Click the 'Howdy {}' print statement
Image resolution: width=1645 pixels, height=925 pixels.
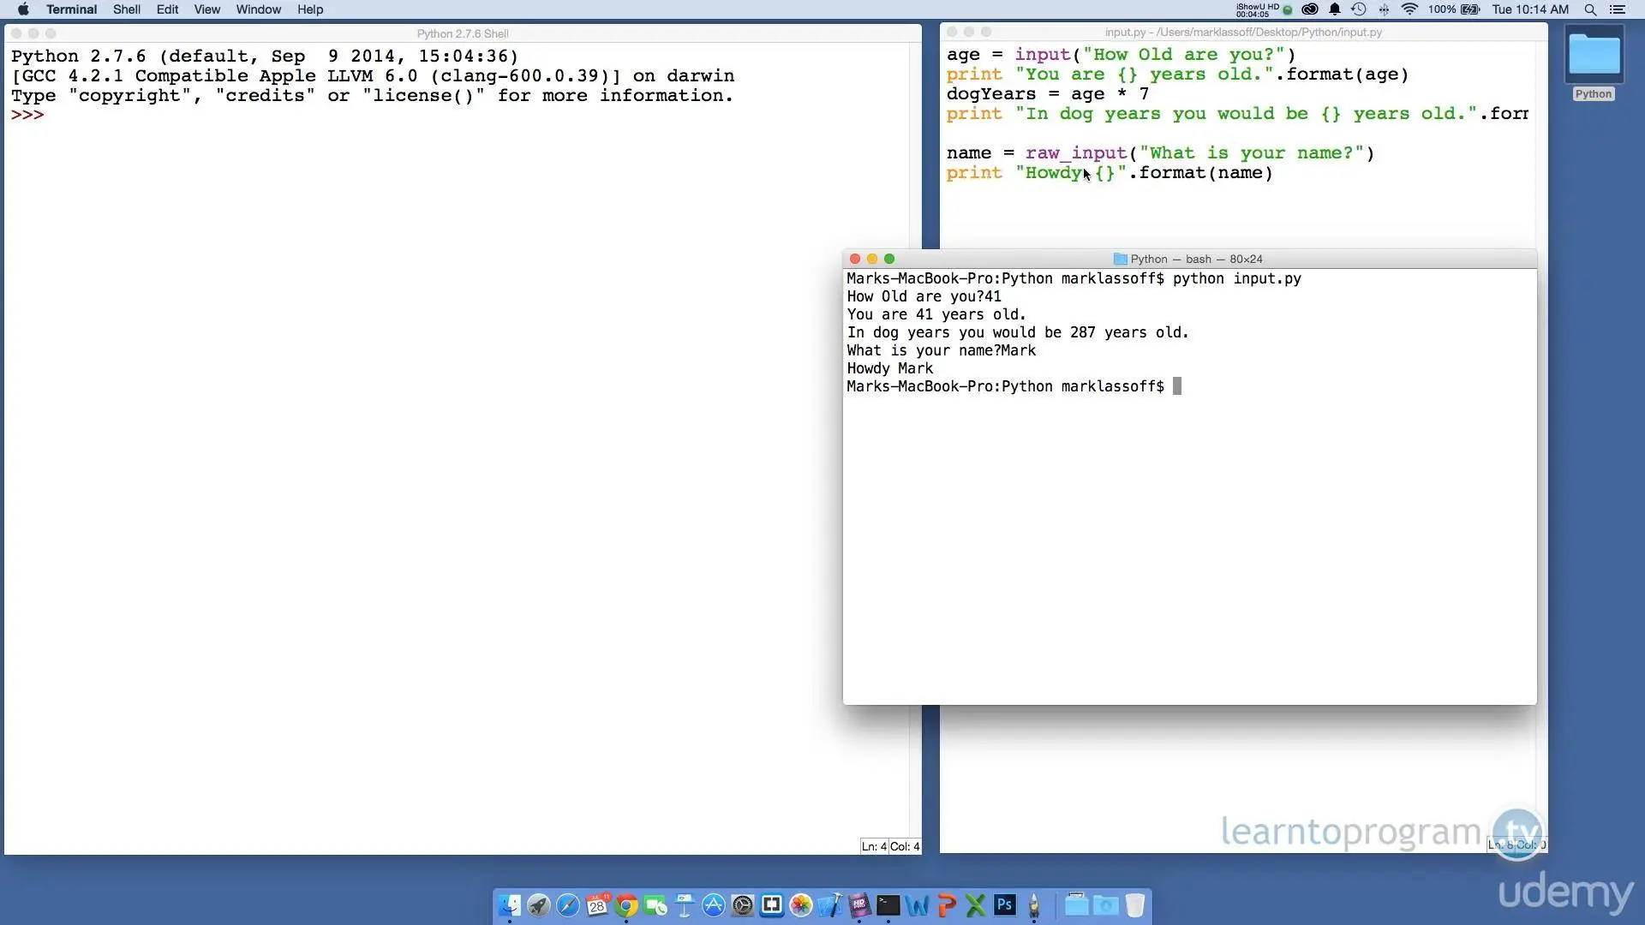pyautogui.click(x=1110, y=173)
